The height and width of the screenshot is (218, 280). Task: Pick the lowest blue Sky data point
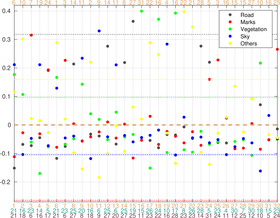[260, 171]
